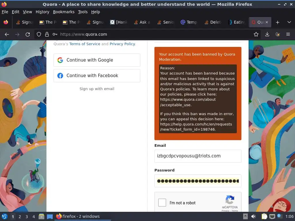The width and height of the screenshot is (295, 221).
Task: Check the I'm not a robot box
Action: [x=162, y=203]
